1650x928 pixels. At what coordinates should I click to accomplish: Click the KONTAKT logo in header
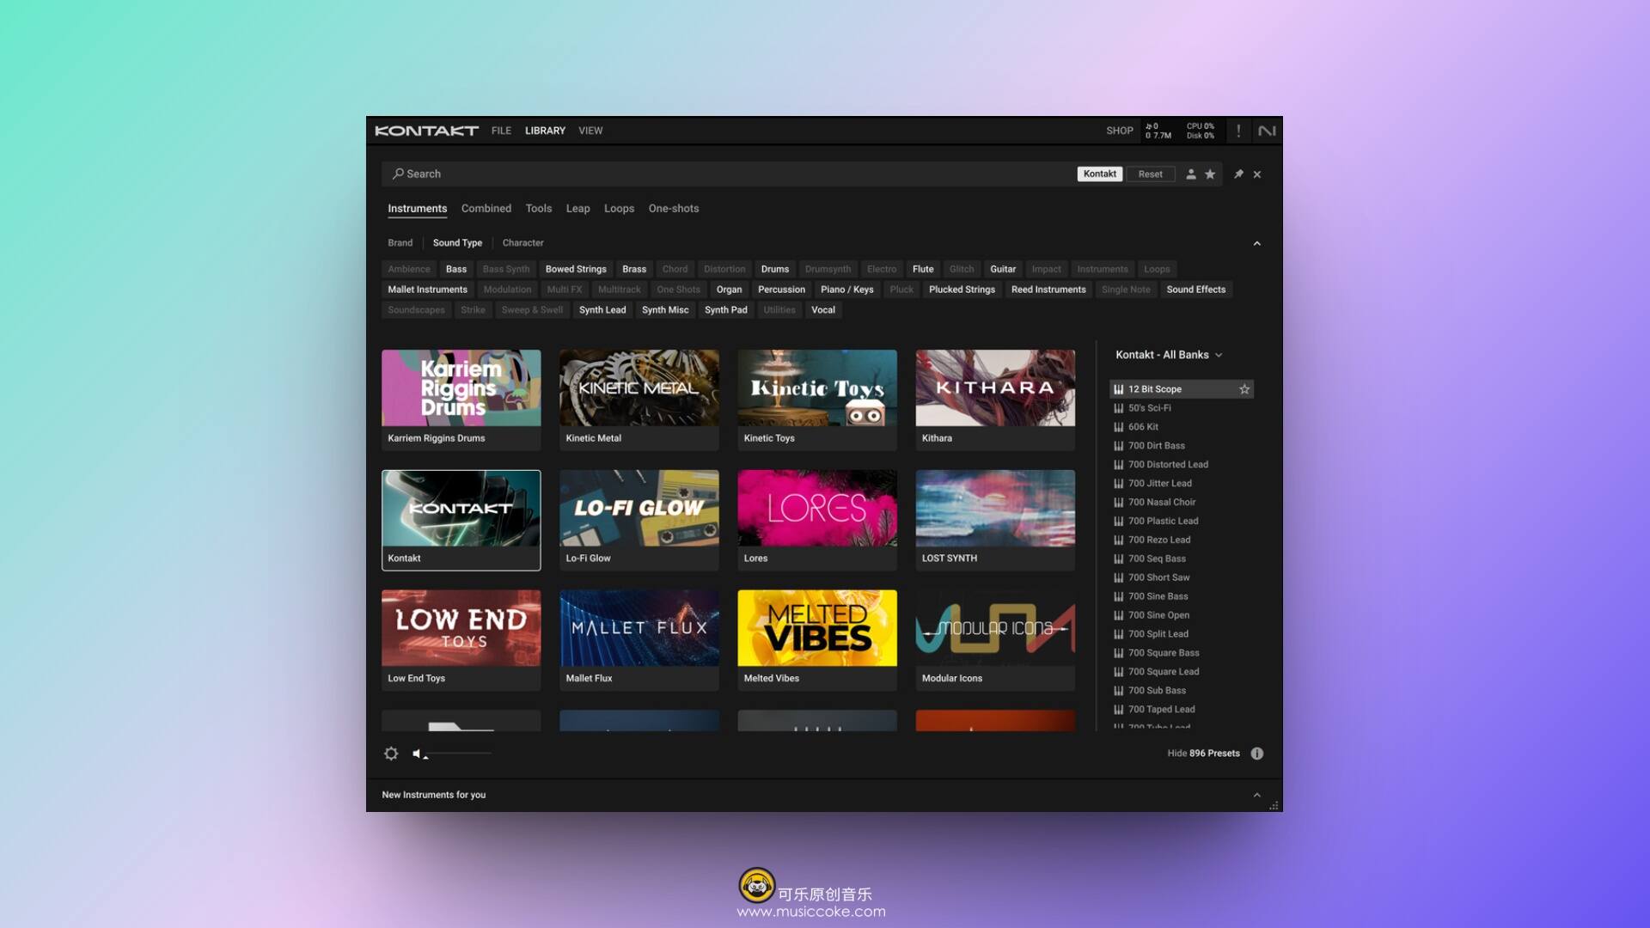coord(426,131)
